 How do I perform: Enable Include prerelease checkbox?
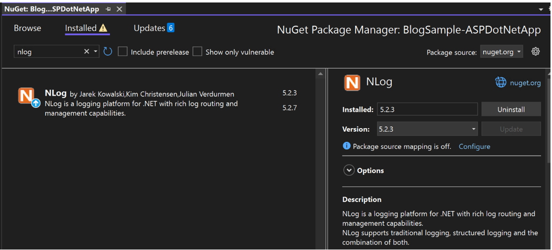[x=122, y=52]
